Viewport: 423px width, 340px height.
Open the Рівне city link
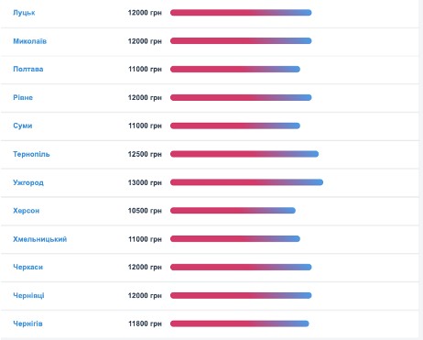[23, 97]
